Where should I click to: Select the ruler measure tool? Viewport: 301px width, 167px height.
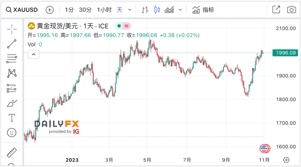12,153
